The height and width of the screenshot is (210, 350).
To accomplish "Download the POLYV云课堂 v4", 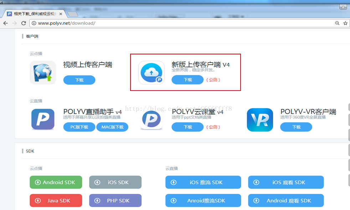I will tap(187, 127).
